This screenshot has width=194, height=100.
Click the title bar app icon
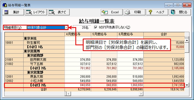coord(5,5)
